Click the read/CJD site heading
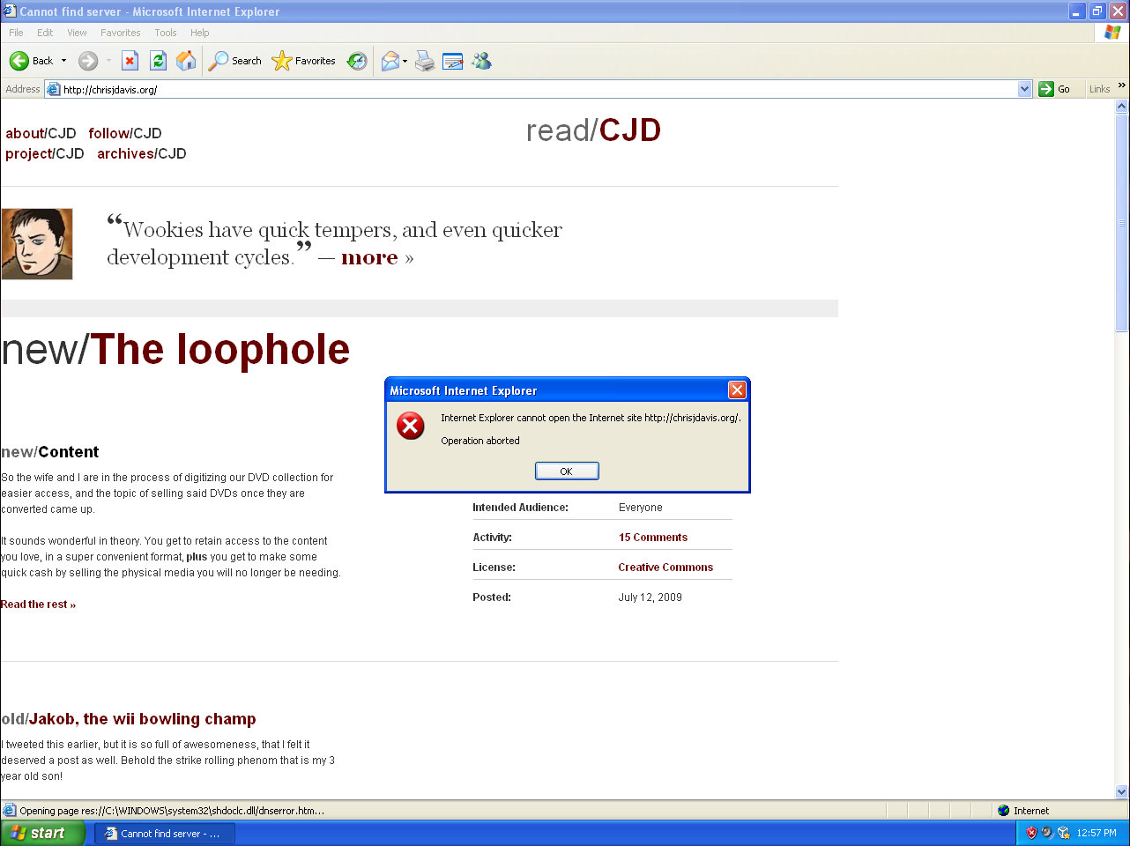The width and height of the screenshot is (1130, 846). (x=593, y=130)
